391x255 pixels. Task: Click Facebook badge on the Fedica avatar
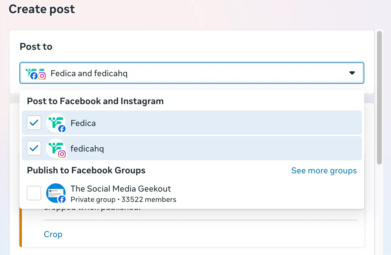[x=62, y=129]
